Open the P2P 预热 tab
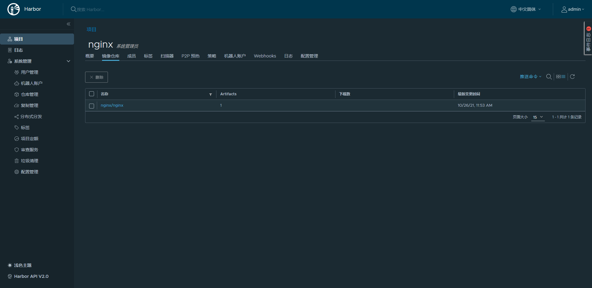 (191, 56)
